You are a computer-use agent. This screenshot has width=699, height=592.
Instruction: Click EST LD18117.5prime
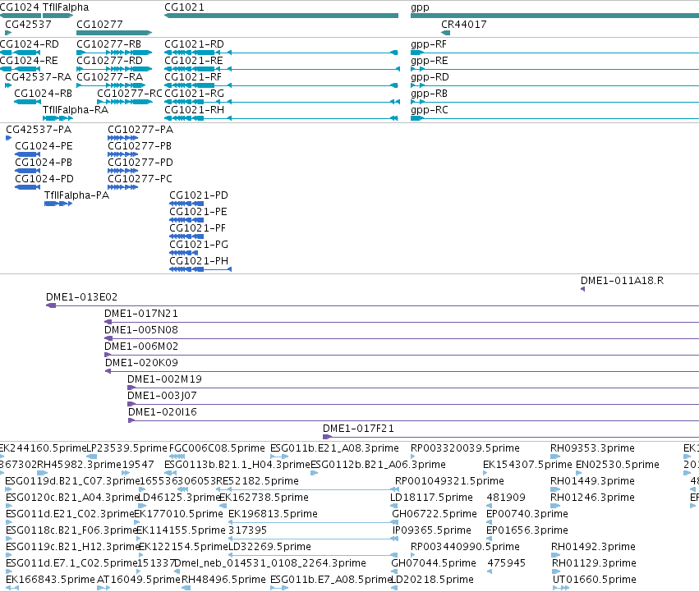coord(431,498)
